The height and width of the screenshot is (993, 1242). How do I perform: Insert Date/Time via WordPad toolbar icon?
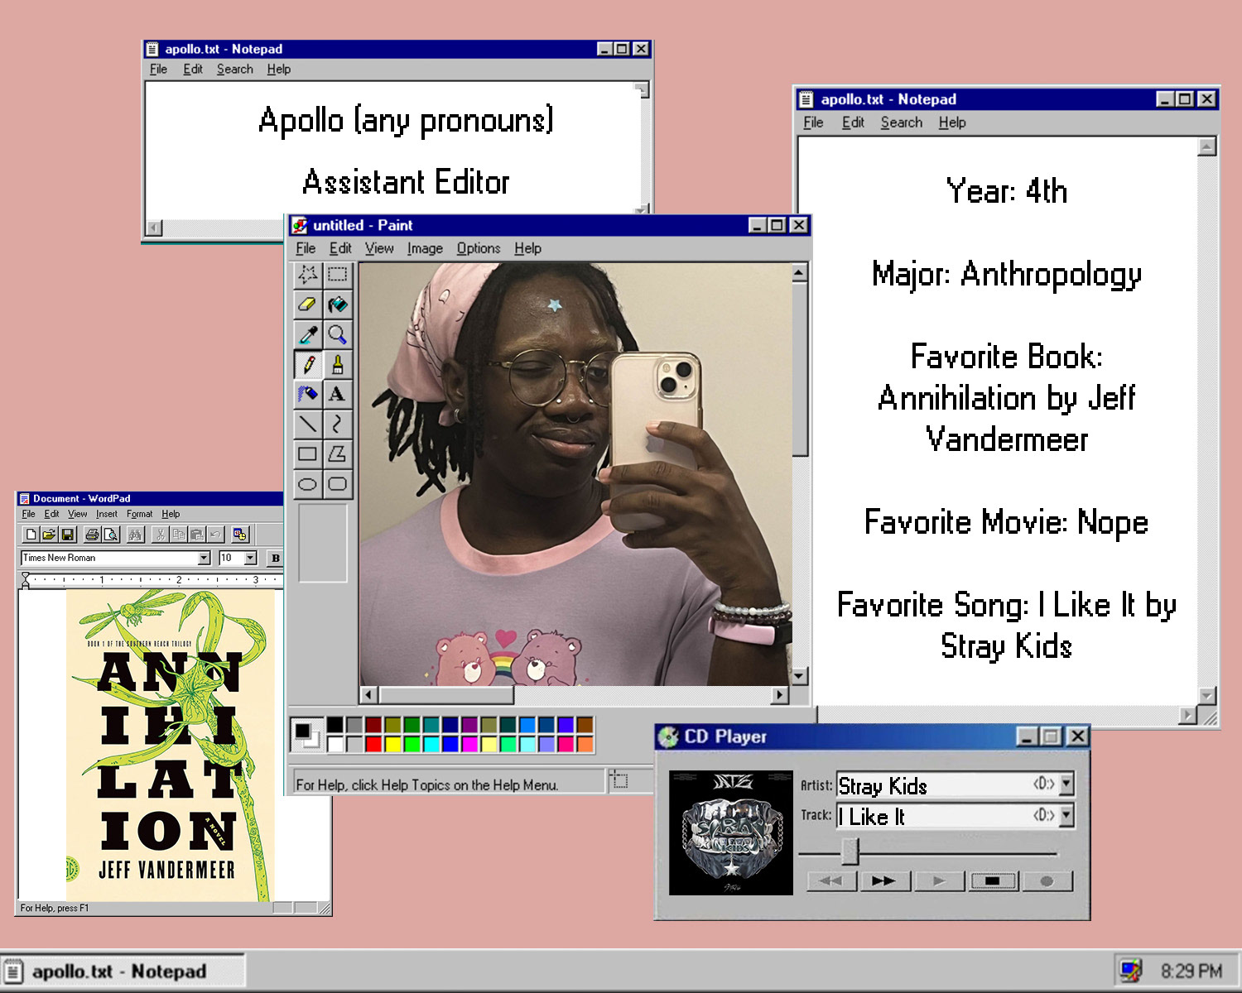click(240, 535)
